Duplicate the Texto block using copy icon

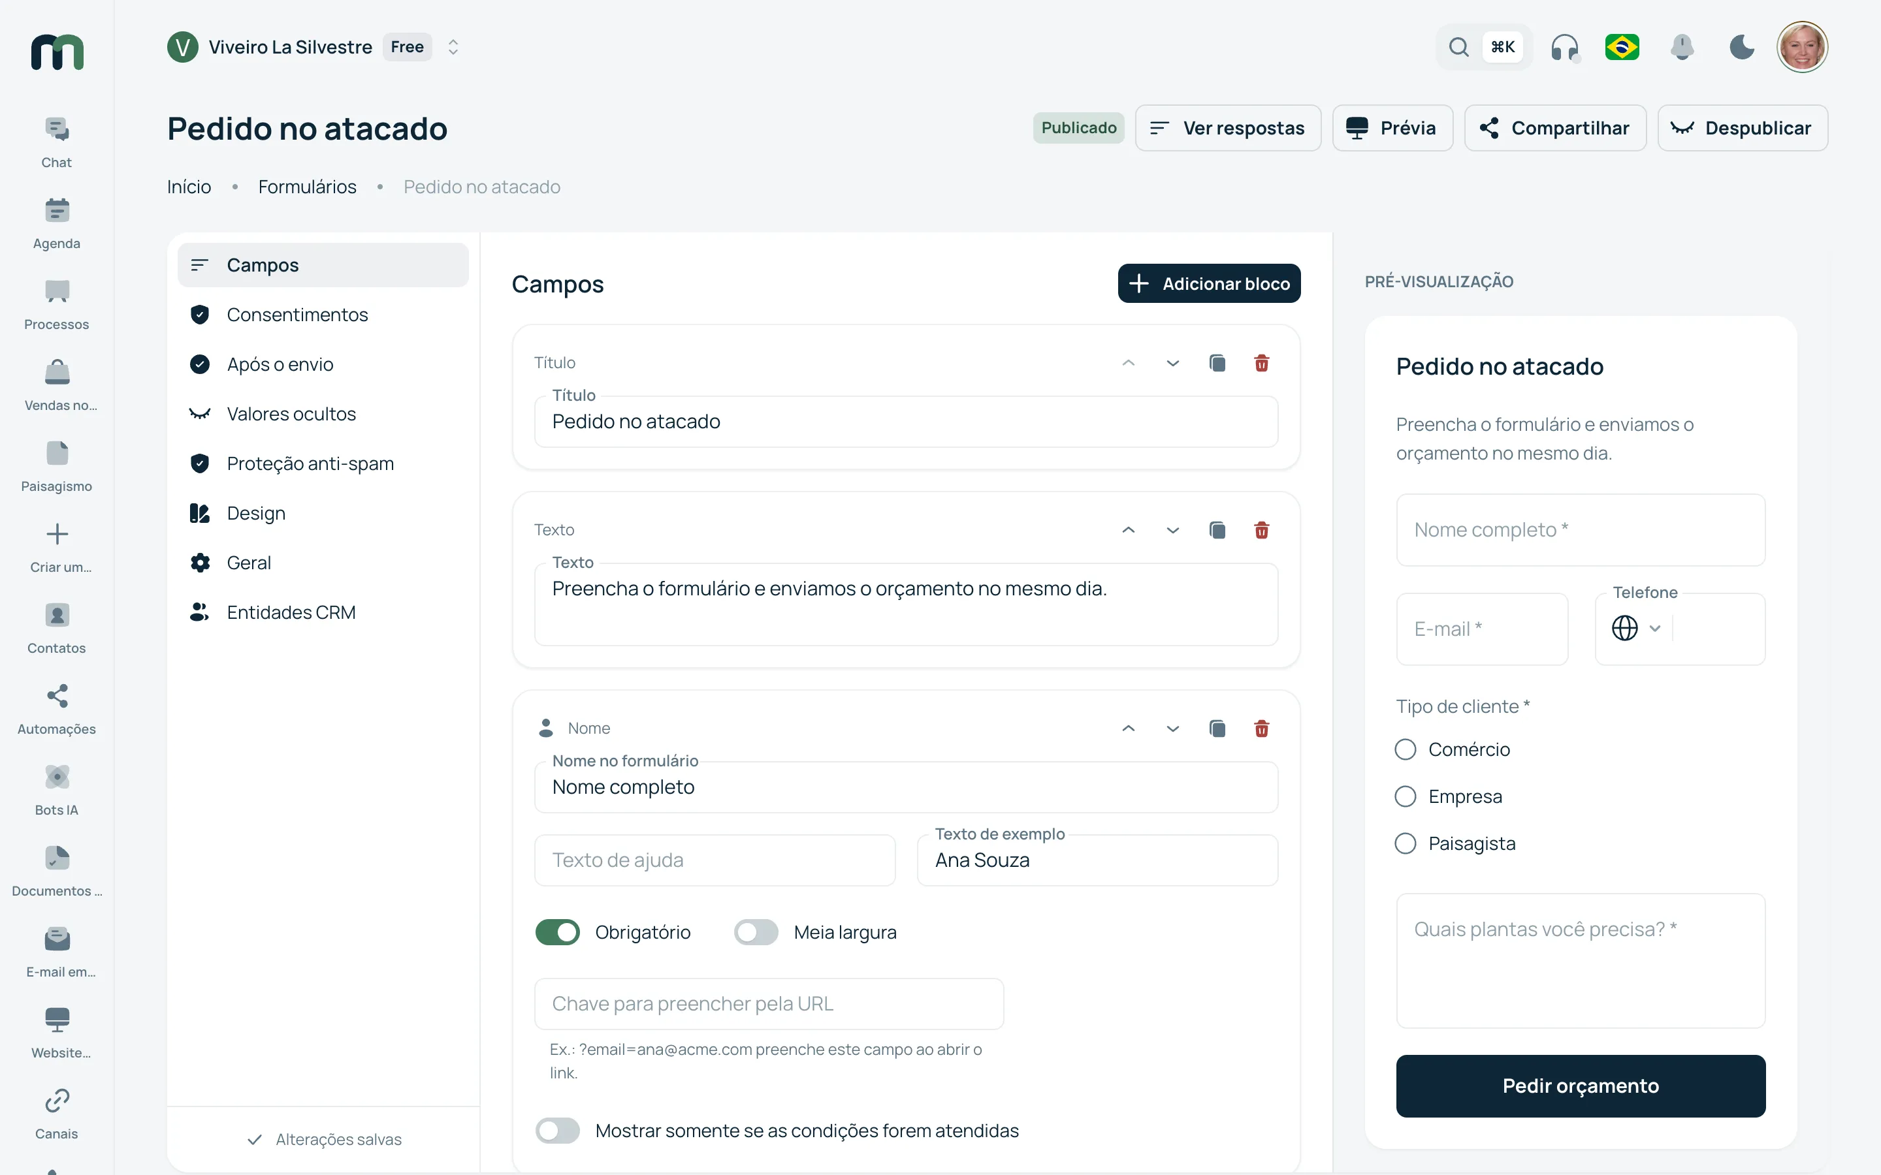(1217, 530)
